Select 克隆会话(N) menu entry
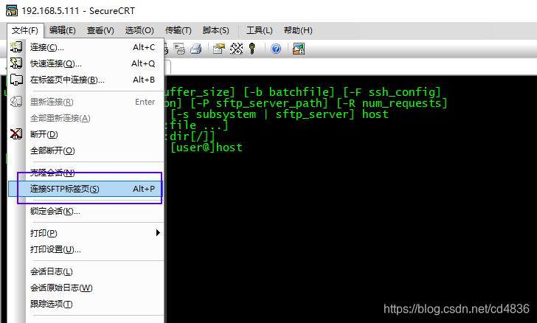This screenshot has width=537, height=323. (86, 173)
